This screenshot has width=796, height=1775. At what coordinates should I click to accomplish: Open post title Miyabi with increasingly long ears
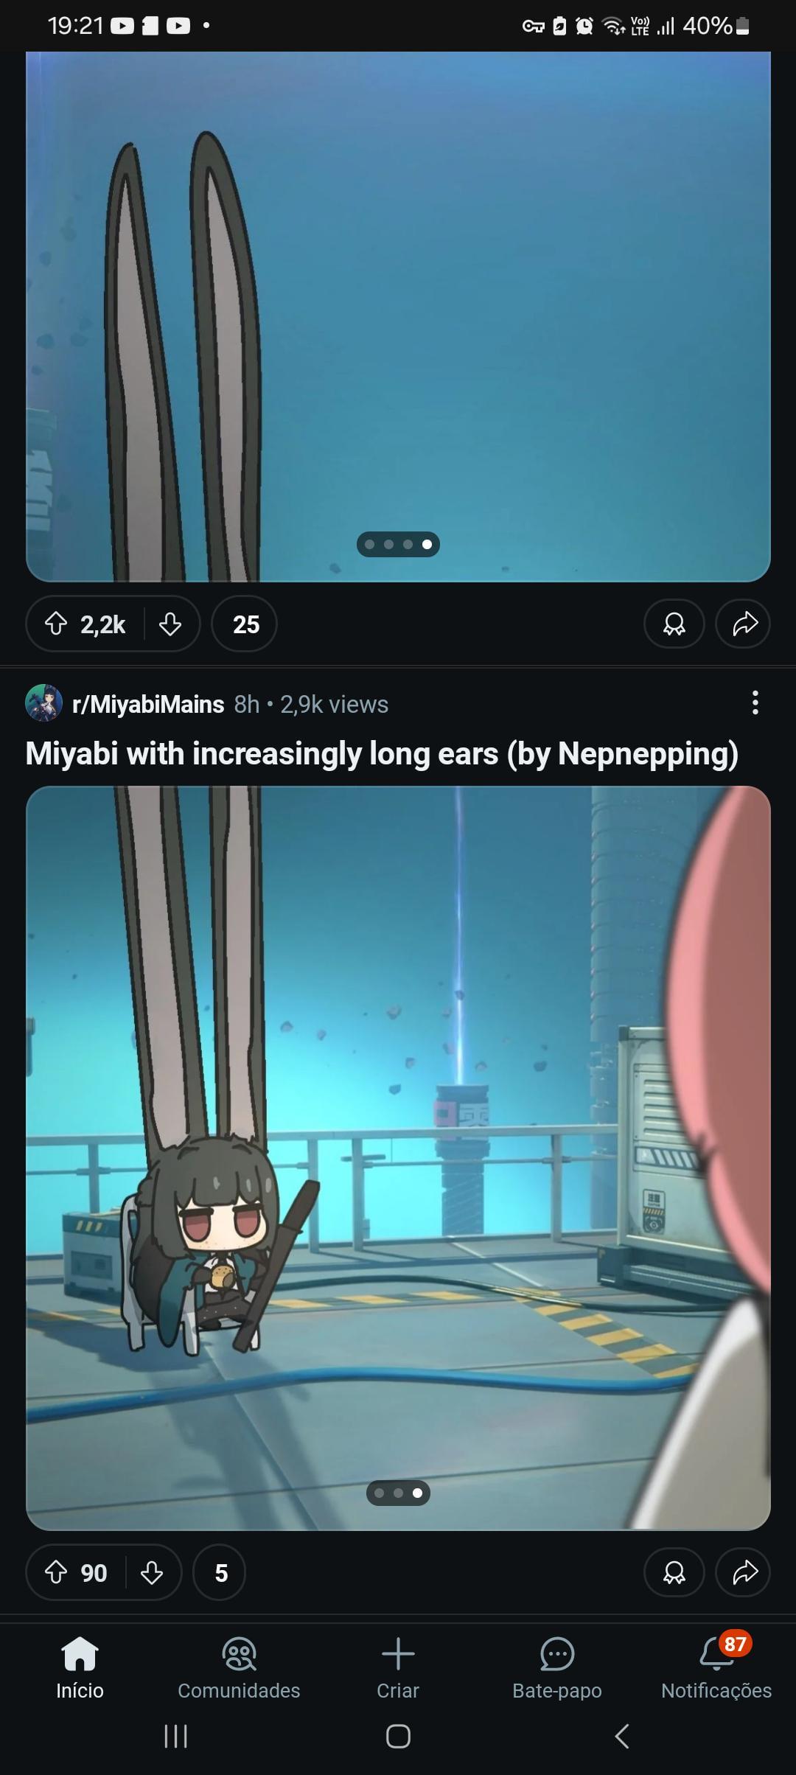click(x=382, y=753)
